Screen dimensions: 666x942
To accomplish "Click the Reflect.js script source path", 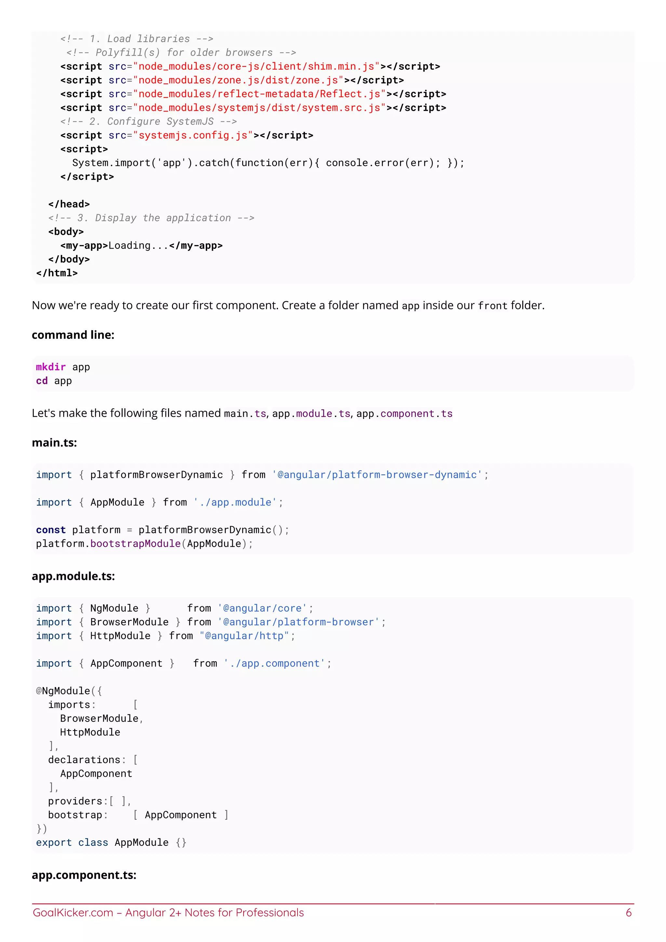I will click(x=259, y=94).
